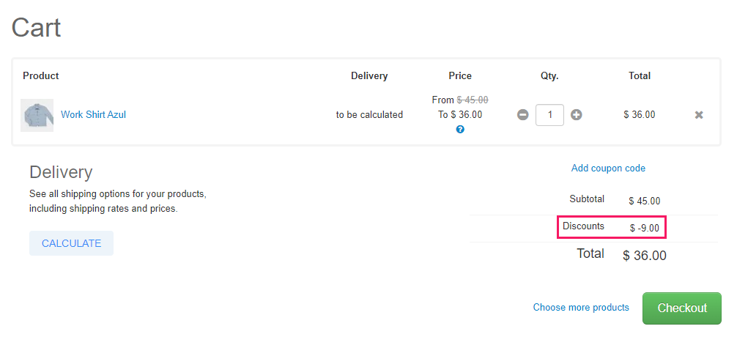This screenshot has height=337, width=737.
Task: Decrease quantity with the minus icon
Action: (x=522, y=115)
